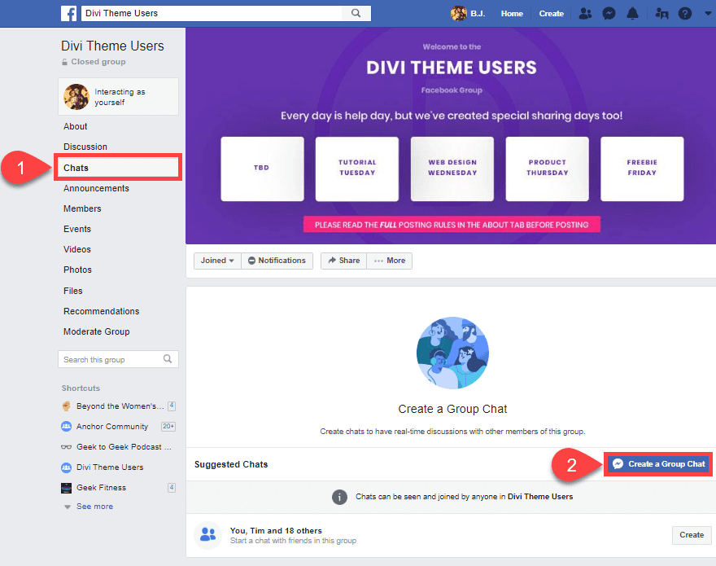
Task: Open the Help icon in the top bar
Action: tap(684, 13)
